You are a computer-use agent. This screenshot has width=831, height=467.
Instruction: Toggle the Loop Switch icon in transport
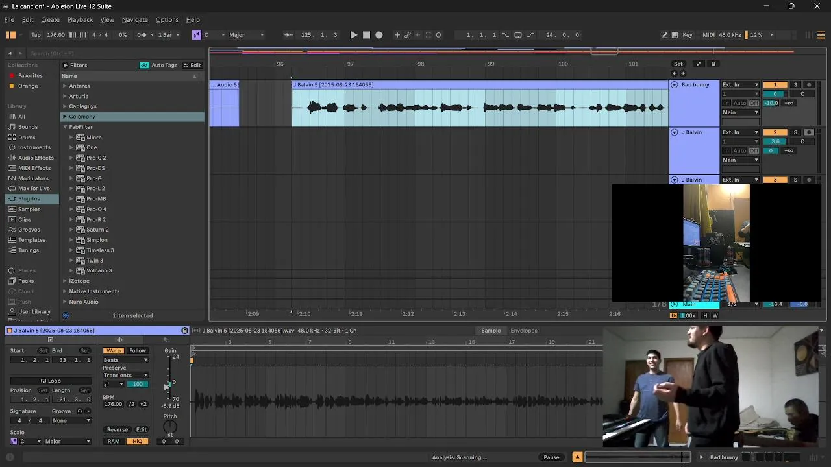pos(517,35)
